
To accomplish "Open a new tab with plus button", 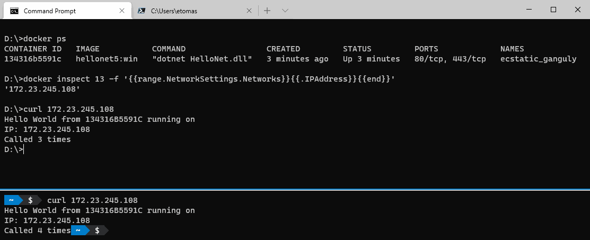I will (267, 11).
